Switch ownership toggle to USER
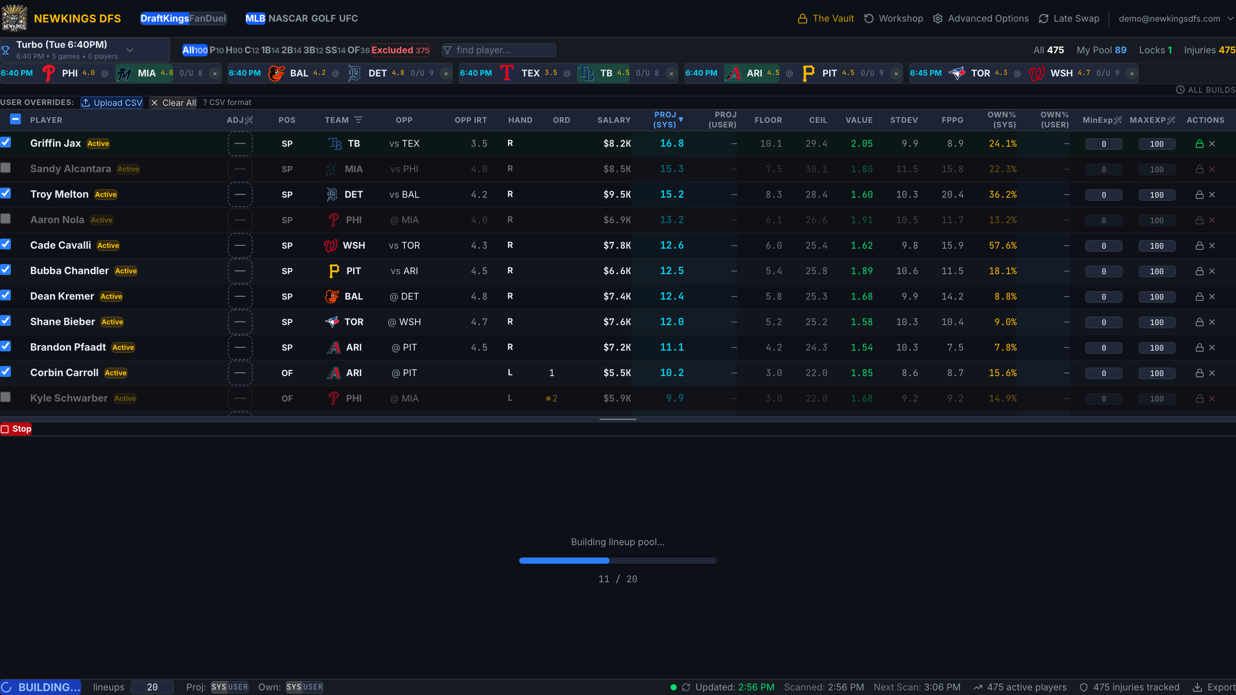This screenshot has height=695, width=1236. click(313, 687)
